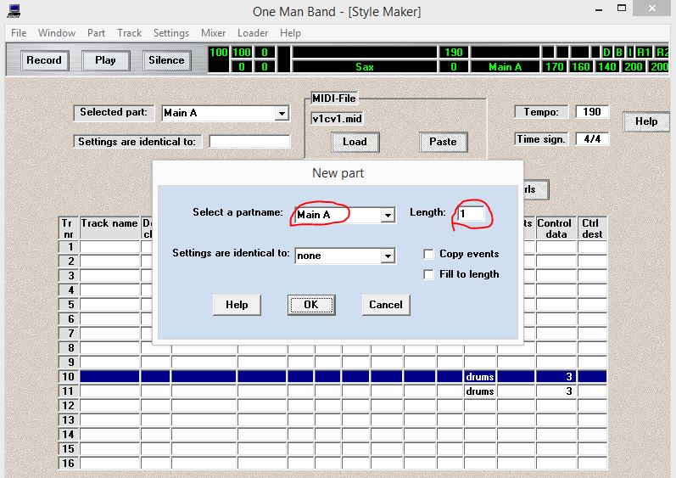Click the Track name cell of row 5

(109, 305)
